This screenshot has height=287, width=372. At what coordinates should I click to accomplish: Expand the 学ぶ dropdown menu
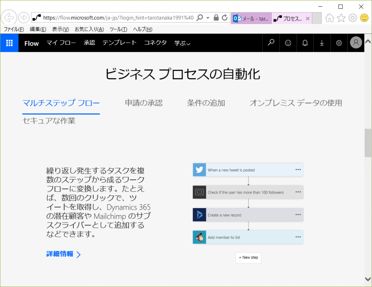pos(182,43)
